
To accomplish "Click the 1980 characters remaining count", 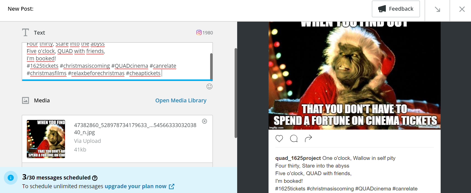I will (208, 33).
